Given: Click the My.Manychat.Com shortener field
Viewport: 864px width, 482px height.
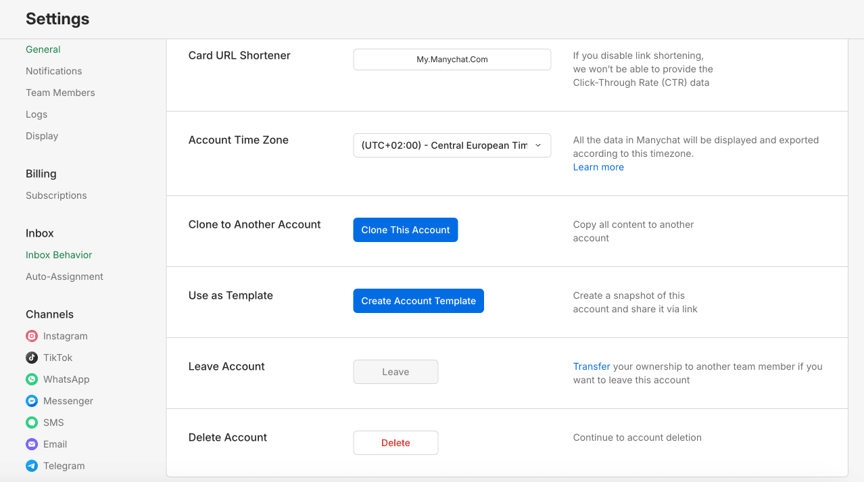Looking at the screenshot, I should click(452, 59).
